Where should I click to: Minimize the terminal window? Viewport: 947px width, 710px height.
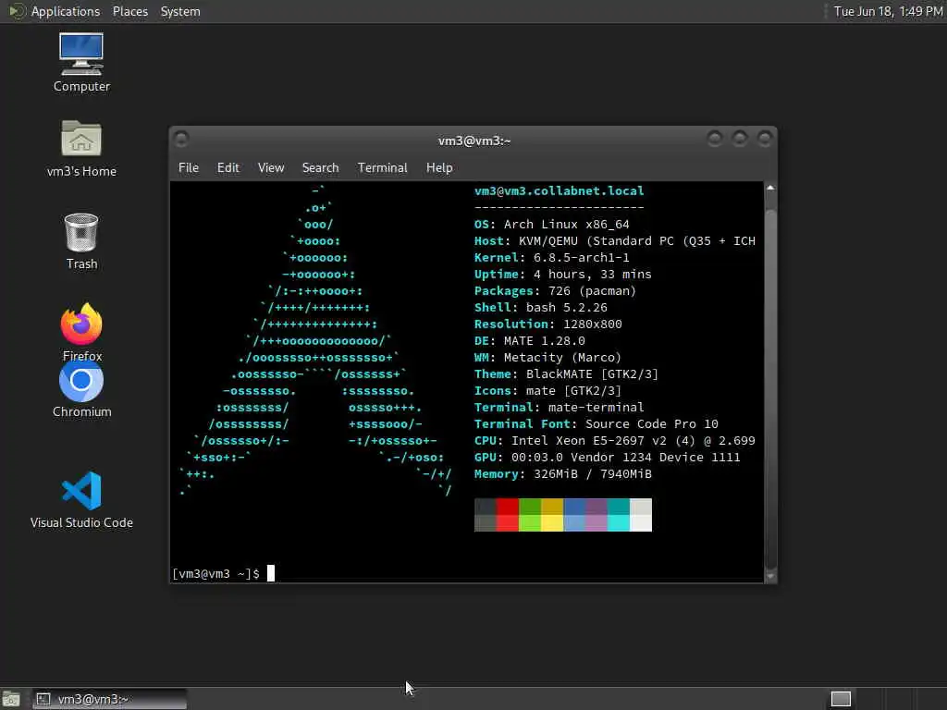point(715,140)
